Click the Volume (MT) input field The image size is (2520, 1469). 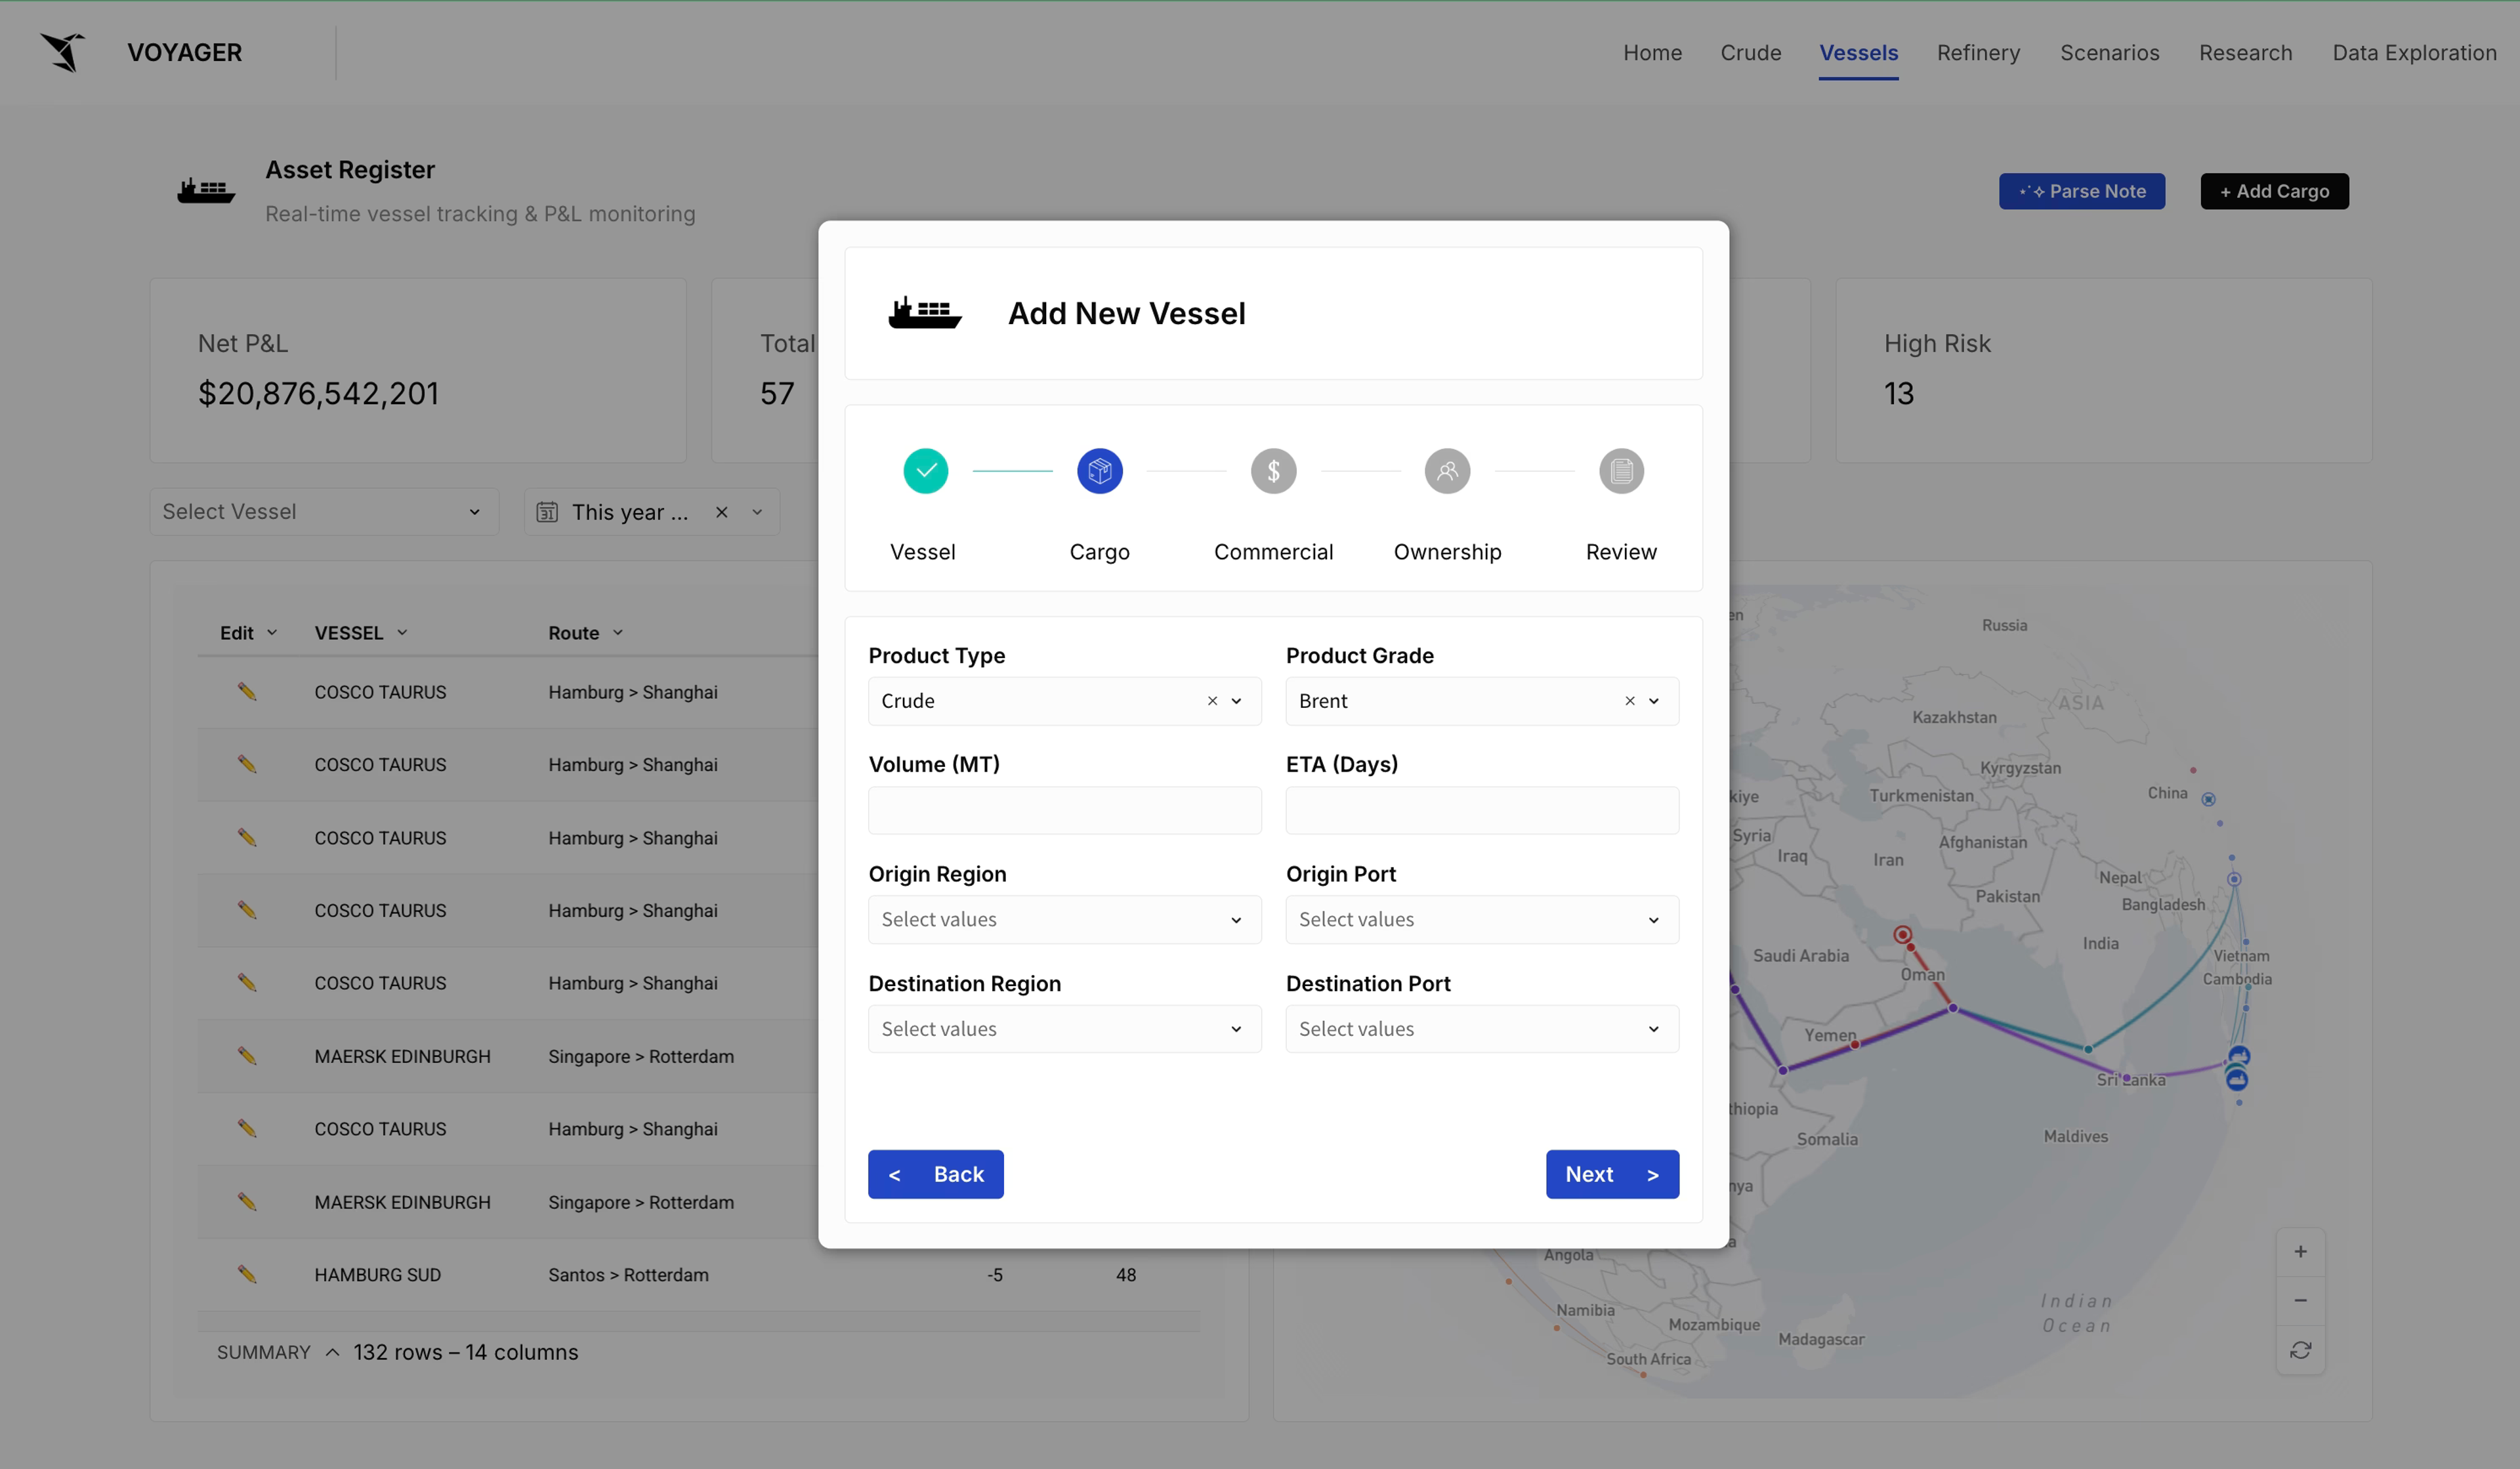pyautogui.click(x=1064, y=810)
